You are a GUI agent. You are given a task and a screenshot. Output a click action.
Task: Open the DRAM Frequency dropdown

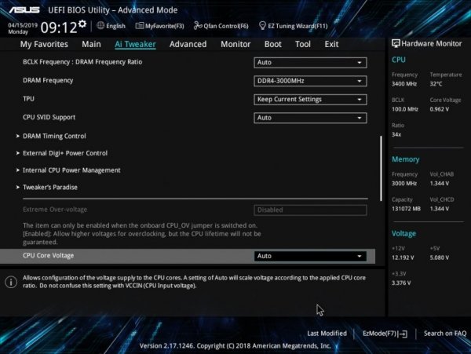pos(310,81)
